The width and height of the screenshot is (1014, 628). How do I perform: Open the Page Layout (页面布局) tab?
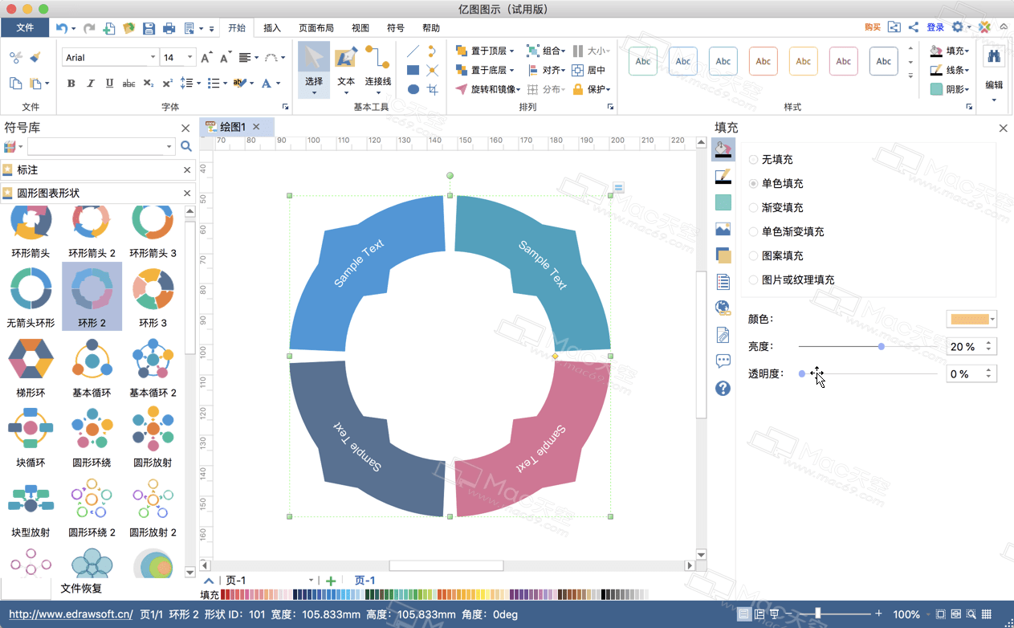coord(316,28)
